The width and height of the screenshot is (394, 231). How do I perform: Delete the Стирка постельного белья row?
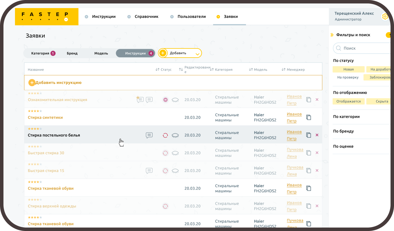(317, 135)
